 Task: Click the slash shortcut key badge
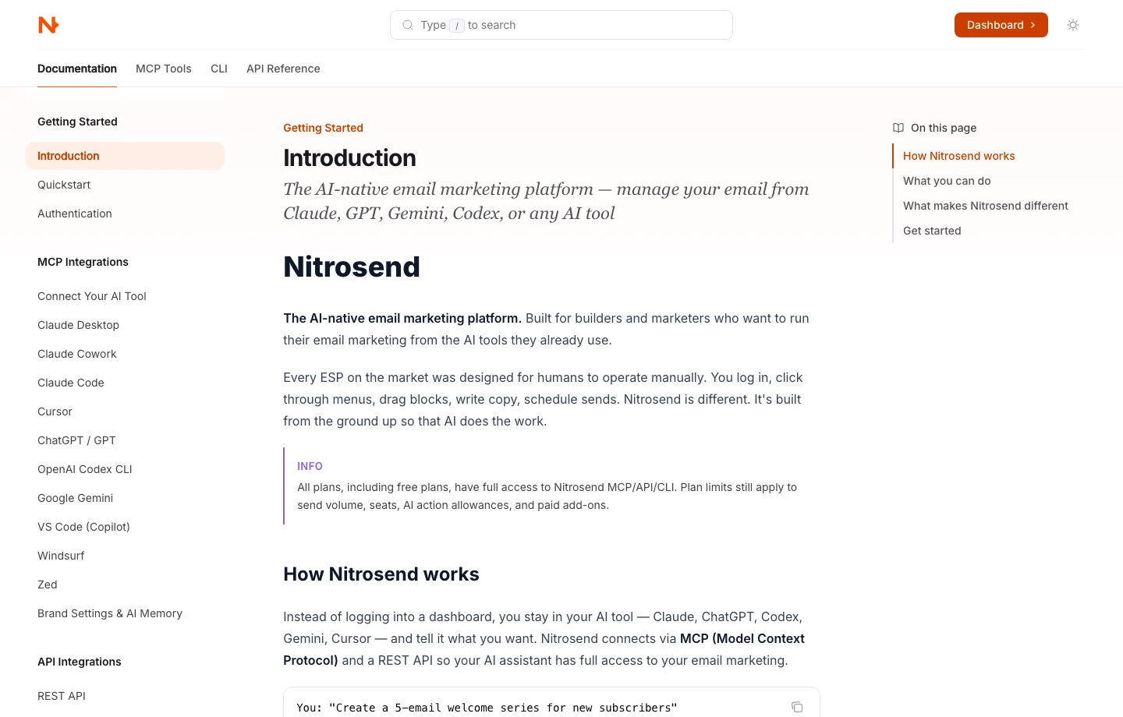(457, 26)
